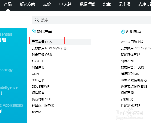Open SSL证书 product link

38,80
